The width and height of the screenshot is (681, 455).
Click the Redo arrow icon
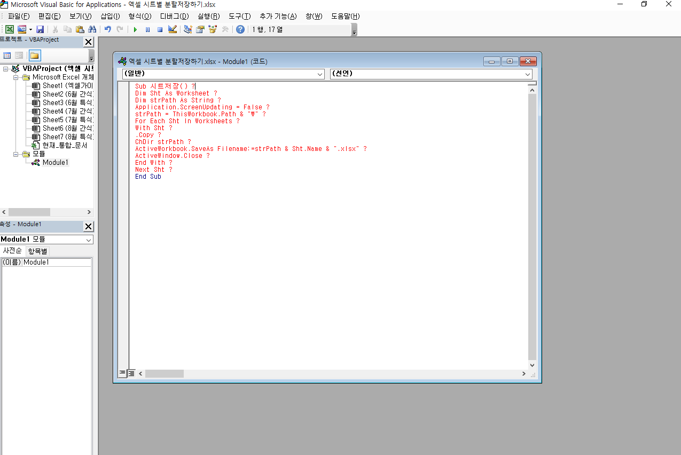tap(120, 29)
